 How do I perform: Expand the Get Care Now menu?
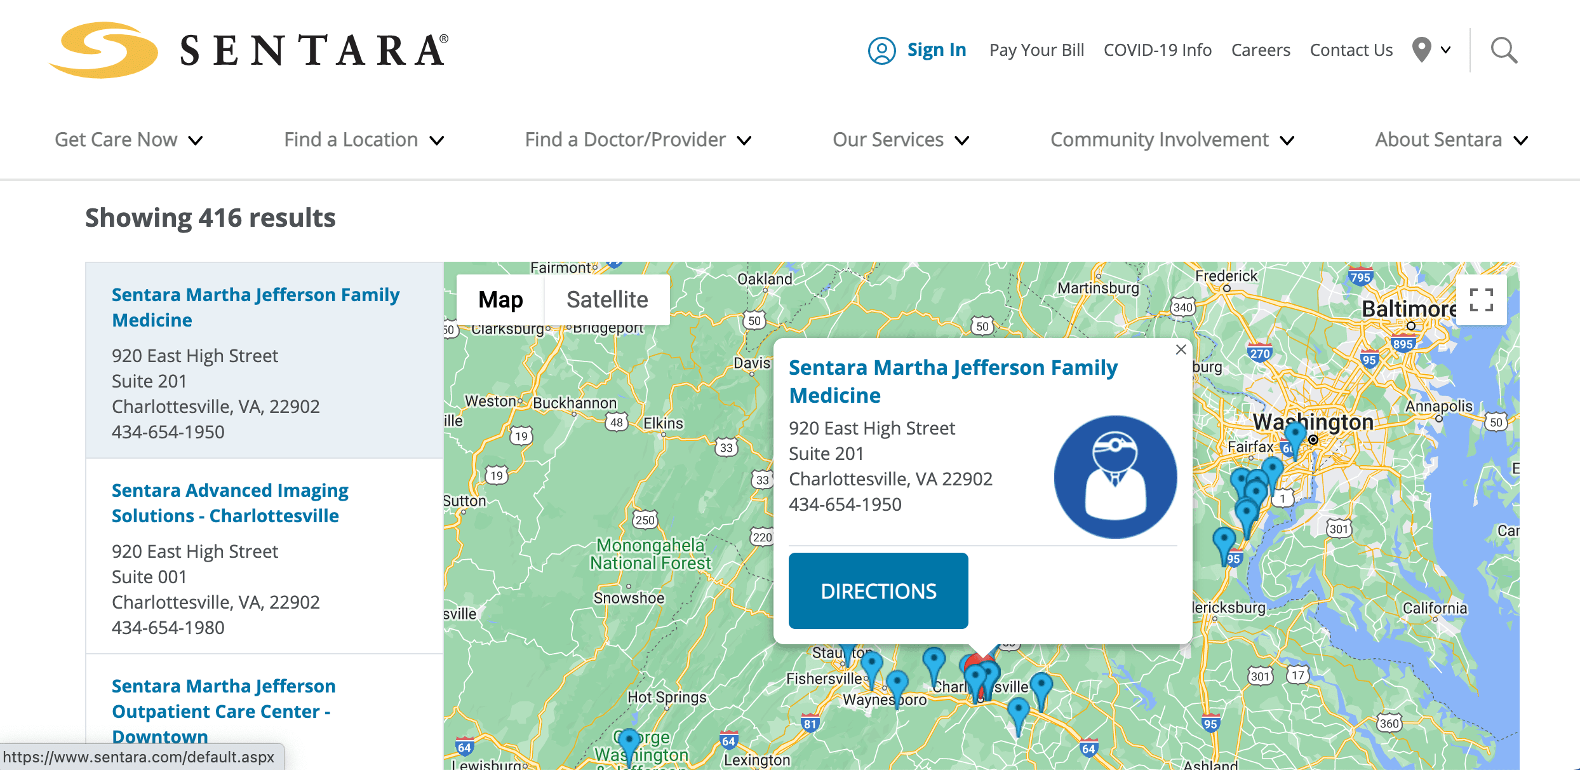click(128, 140)
